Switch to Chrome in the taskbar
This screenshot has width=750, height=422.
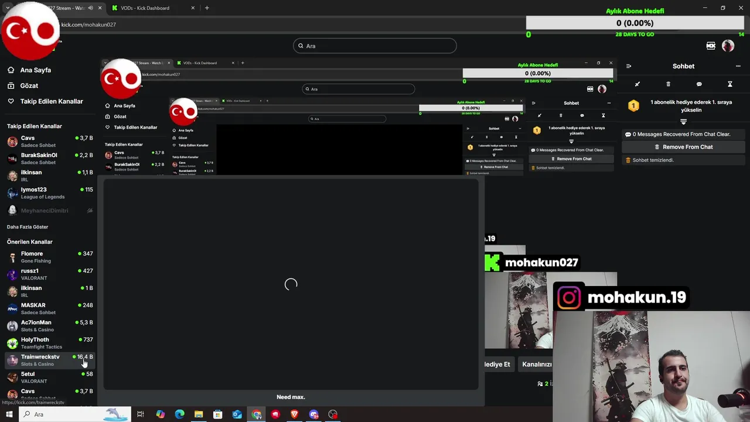tap(256, 414)
